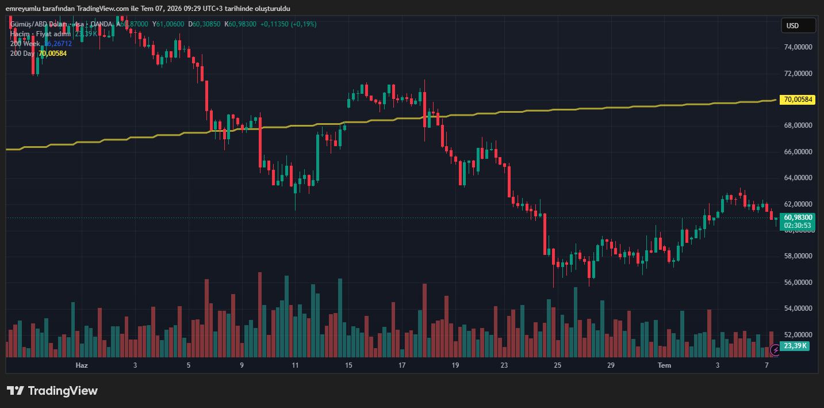Click the 4sa interval label in legend
This screenshot has width=824, height=408.
coord(79,24)
